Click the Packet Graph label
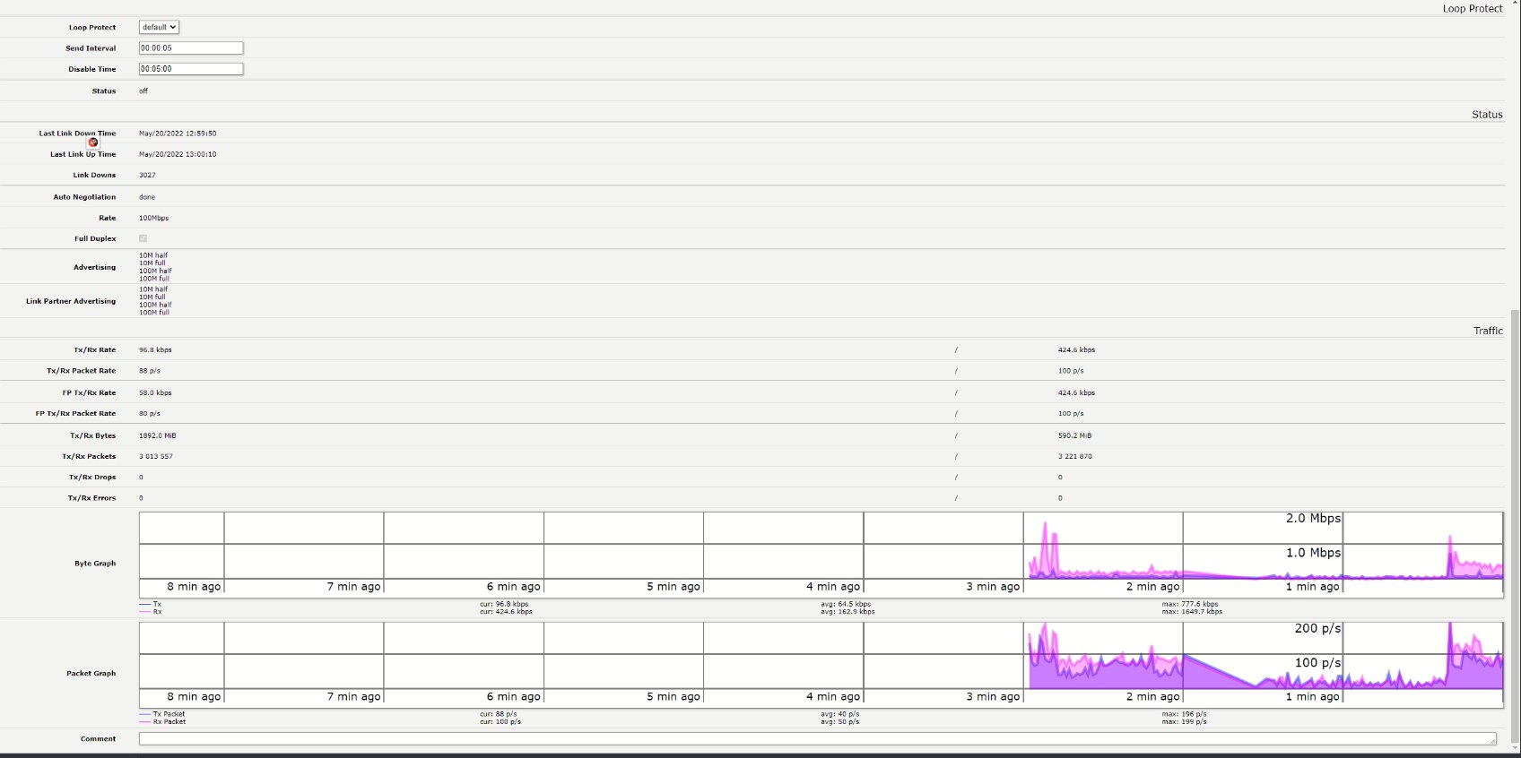Screen dimensions: 1521x758 click(x=91, y=674)
